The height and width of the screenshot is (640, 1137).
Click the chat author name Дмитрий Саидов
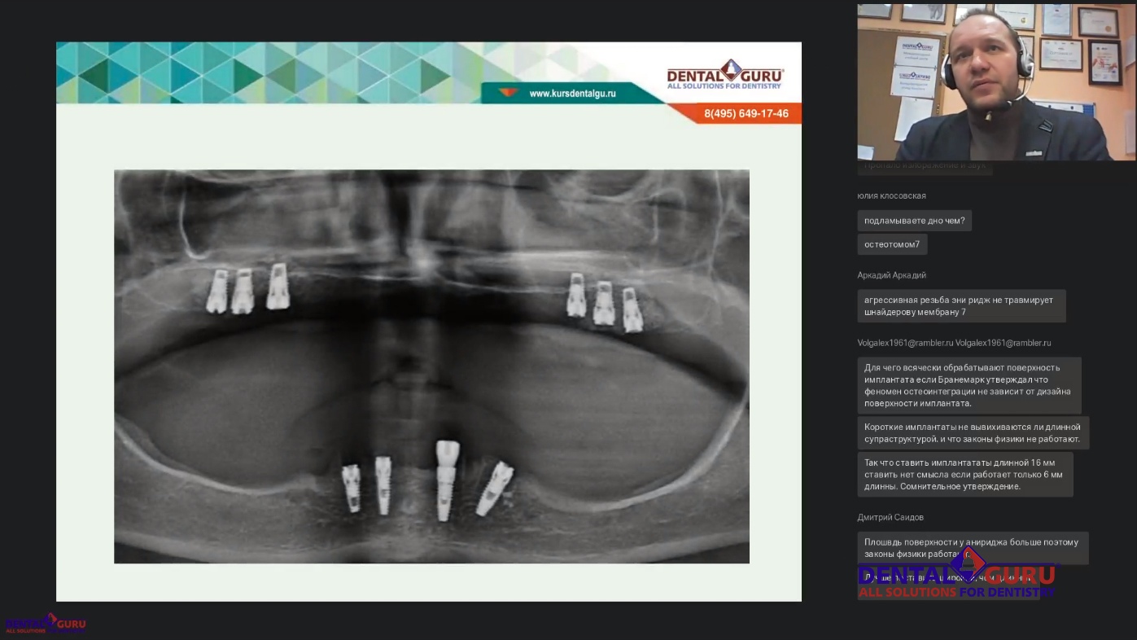[890, 517]
